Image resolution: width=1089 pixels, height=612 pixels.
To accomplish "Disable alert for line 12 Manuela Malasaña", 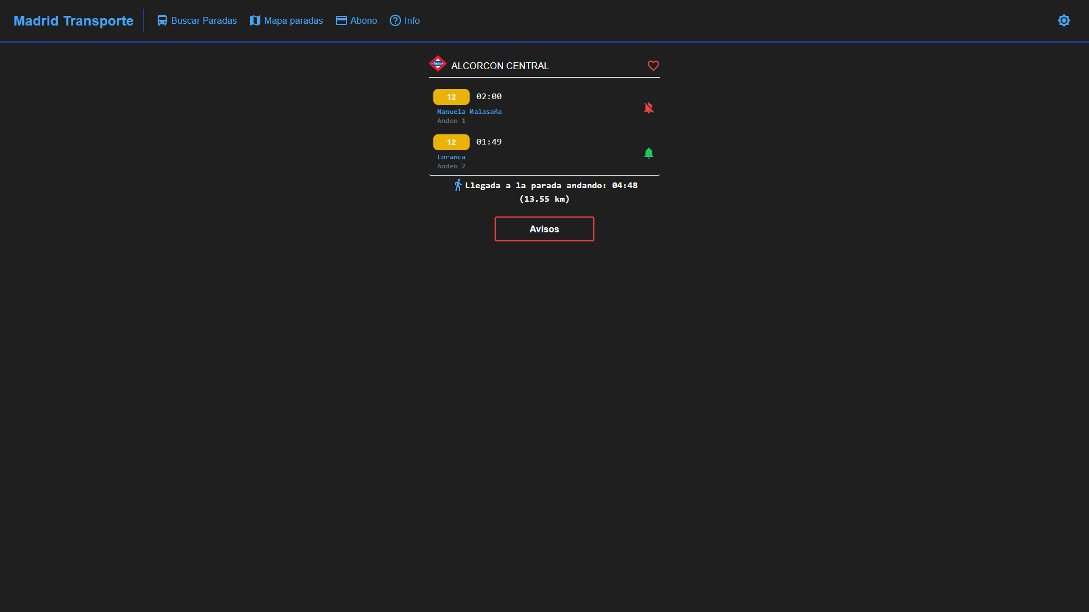I will [648, 108].
